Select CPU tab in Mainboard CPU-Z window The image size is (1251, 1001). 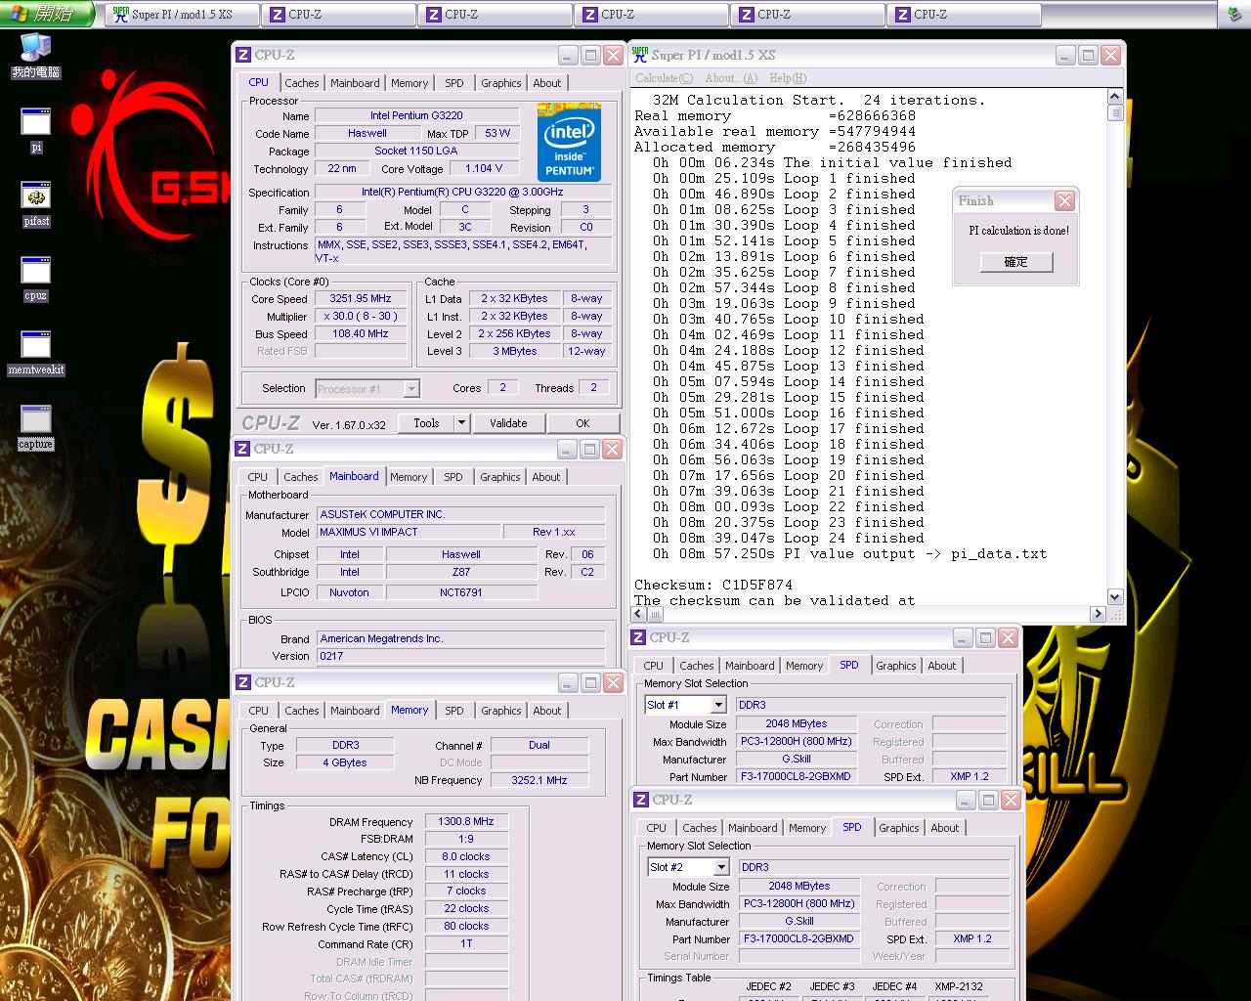click(258, 477)
